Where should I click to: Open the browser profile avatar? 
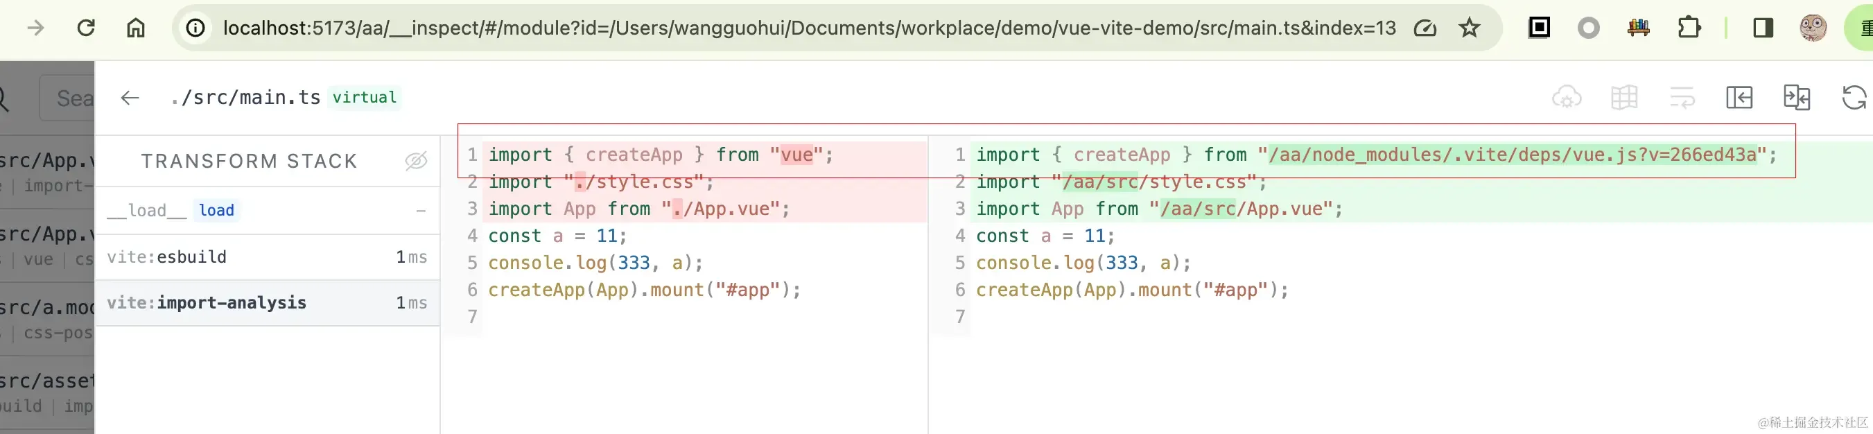[1813, 28]
